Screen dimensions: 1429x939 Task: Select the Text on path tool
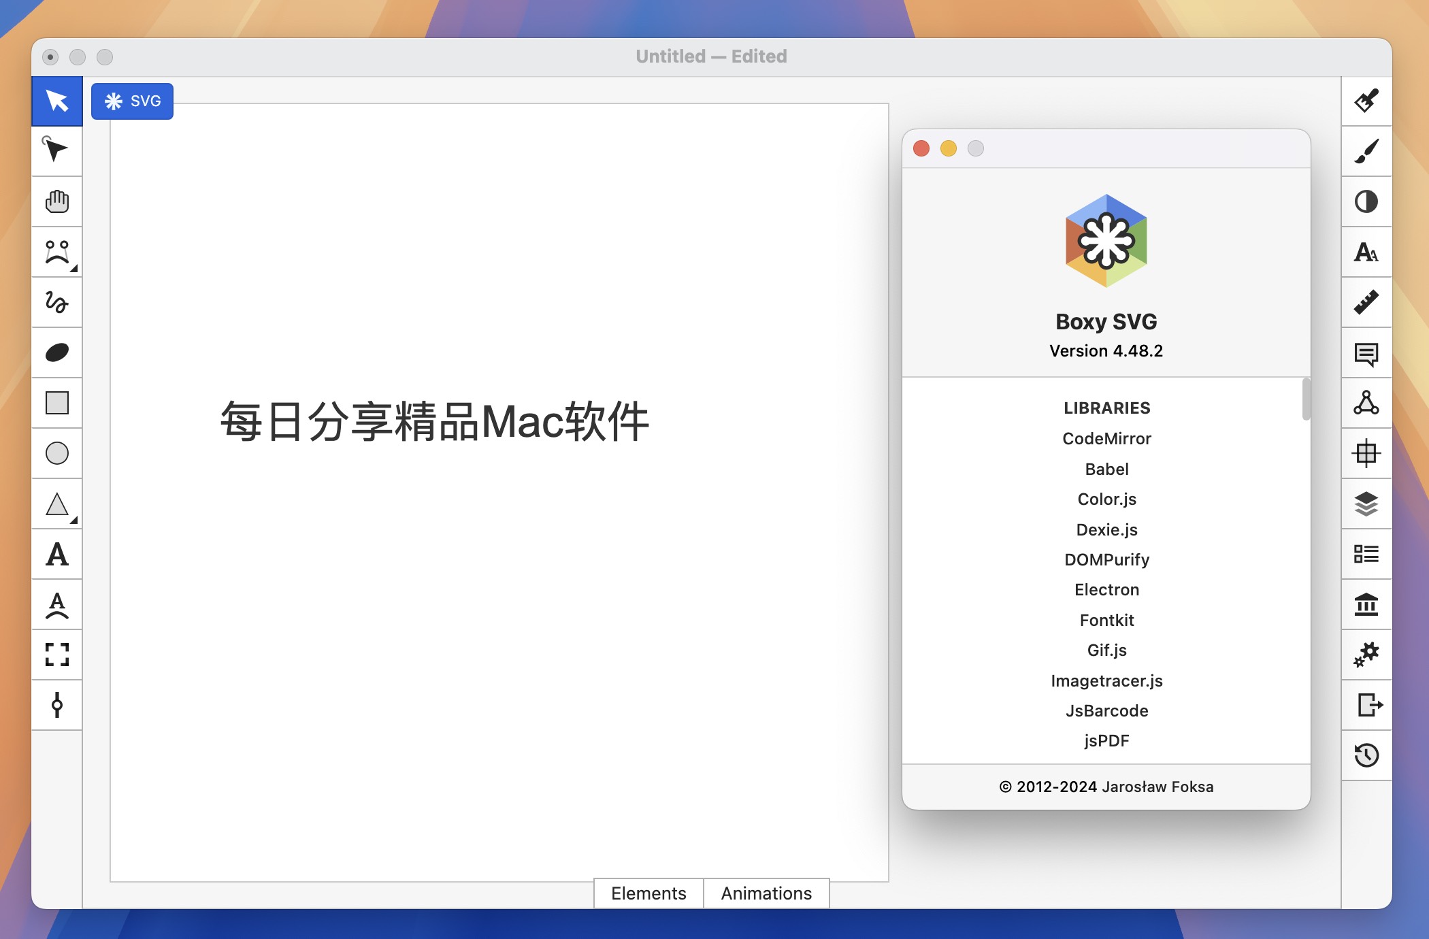[x=57, y=604]
